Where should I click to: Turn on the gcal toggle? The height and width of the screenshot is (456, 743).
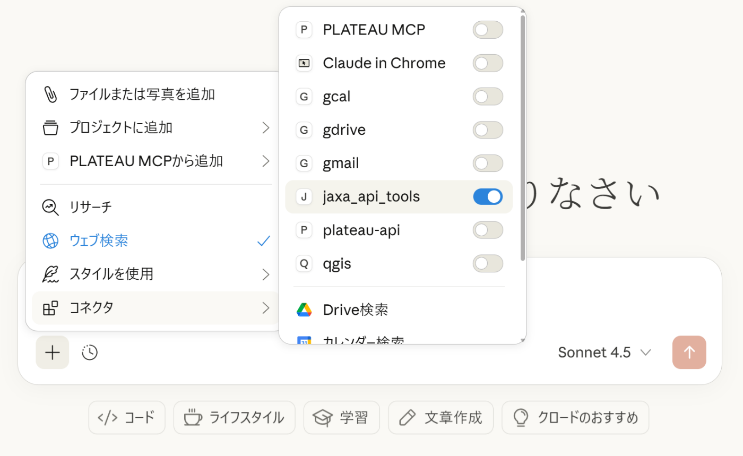click(488, 97)
